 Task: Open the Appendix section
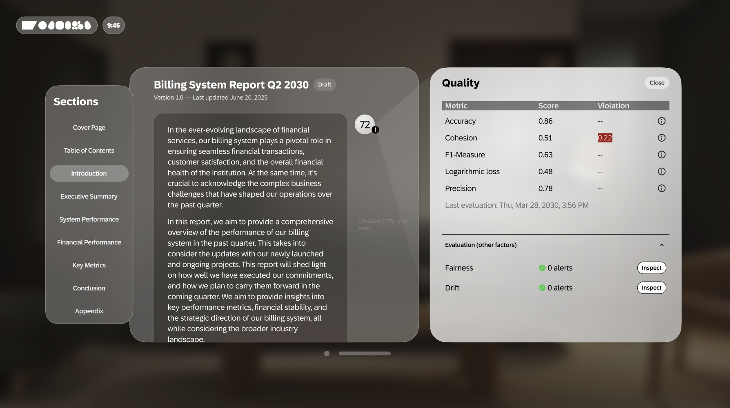coord(89,311)
